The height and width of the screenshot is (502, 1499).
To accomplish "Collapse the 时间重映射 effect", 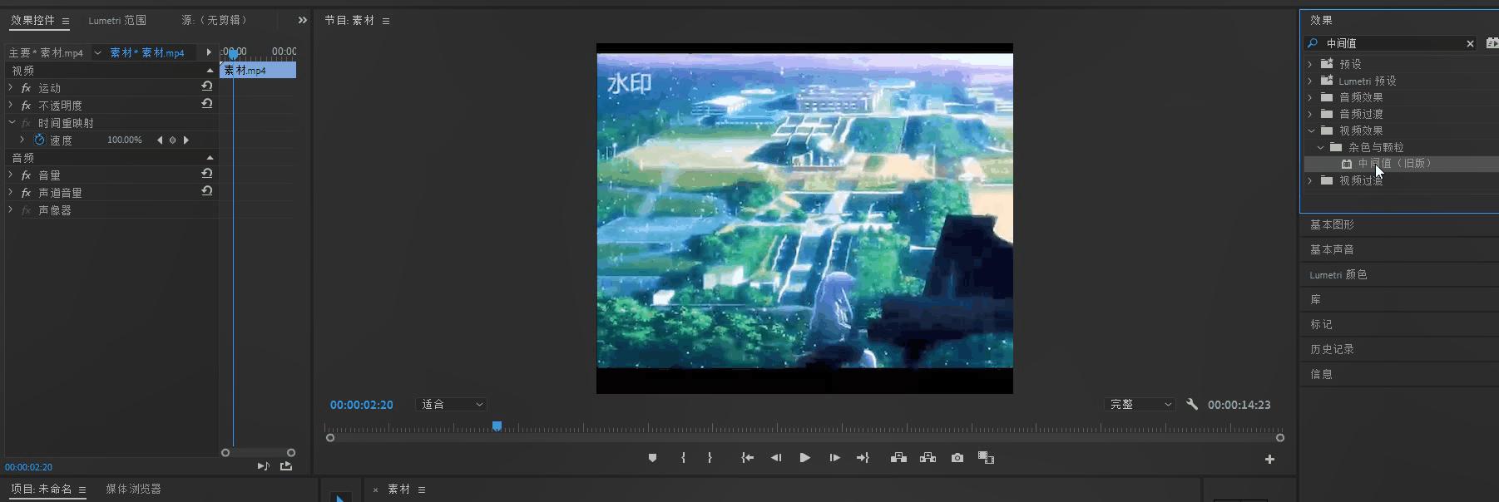I will pos(12,122).
